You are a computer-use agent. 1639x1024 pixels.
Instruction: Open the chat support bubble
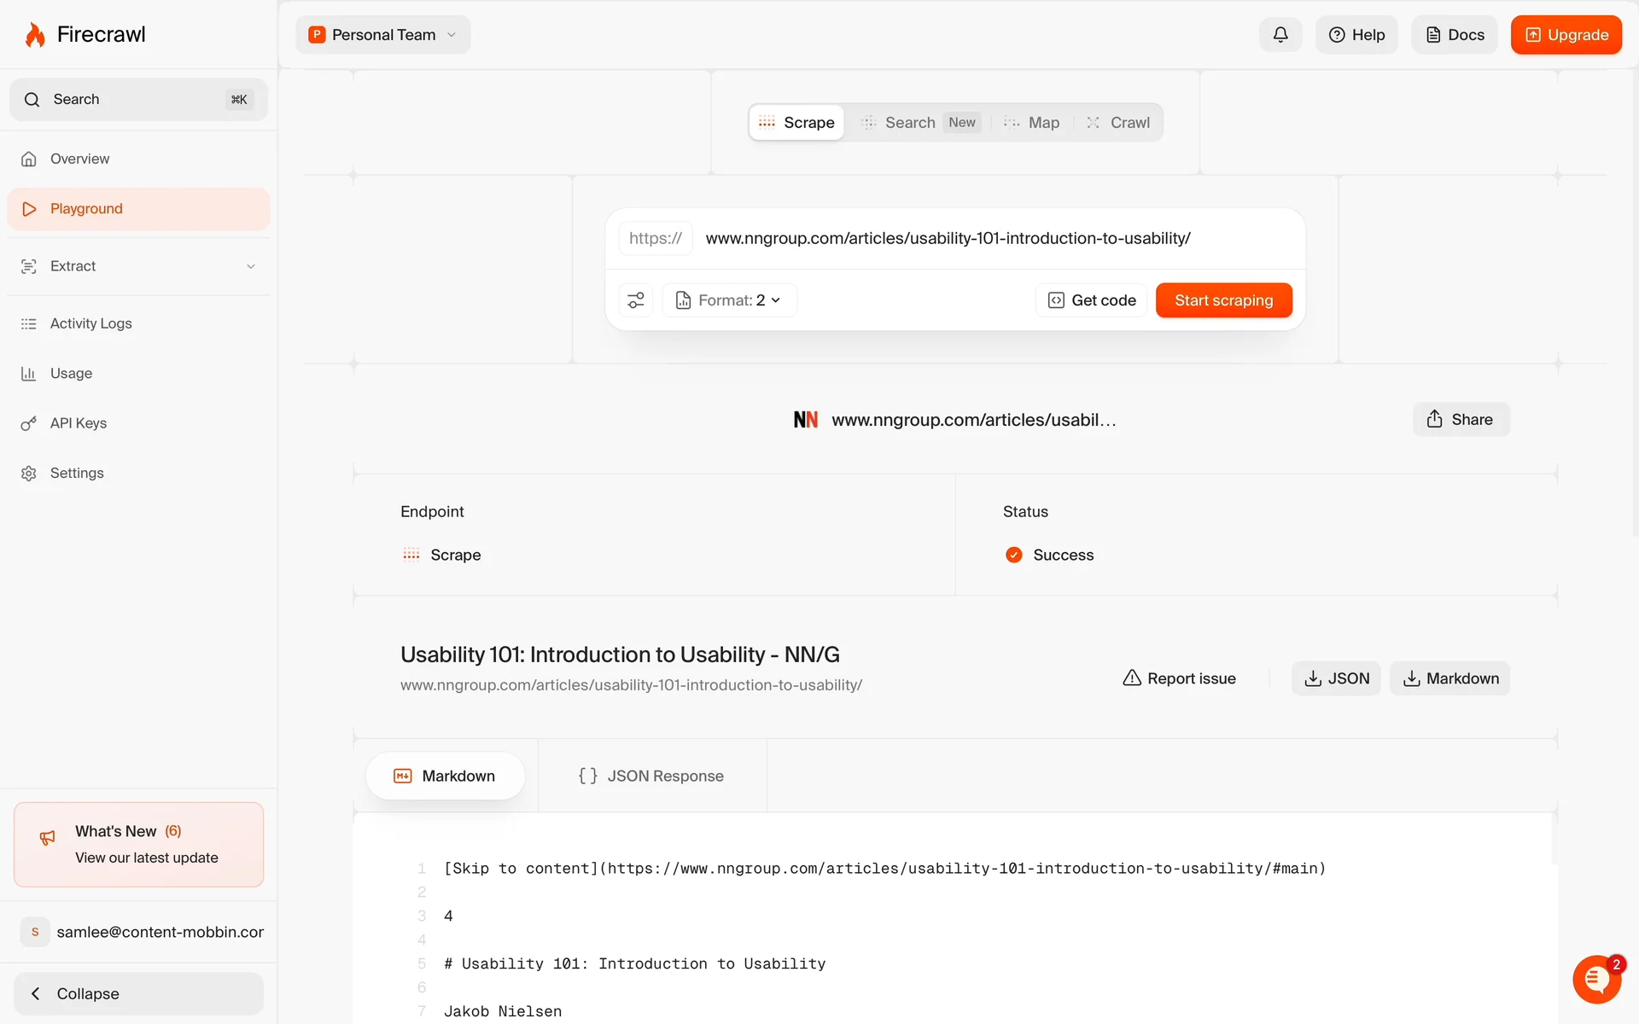(1596, 980)
